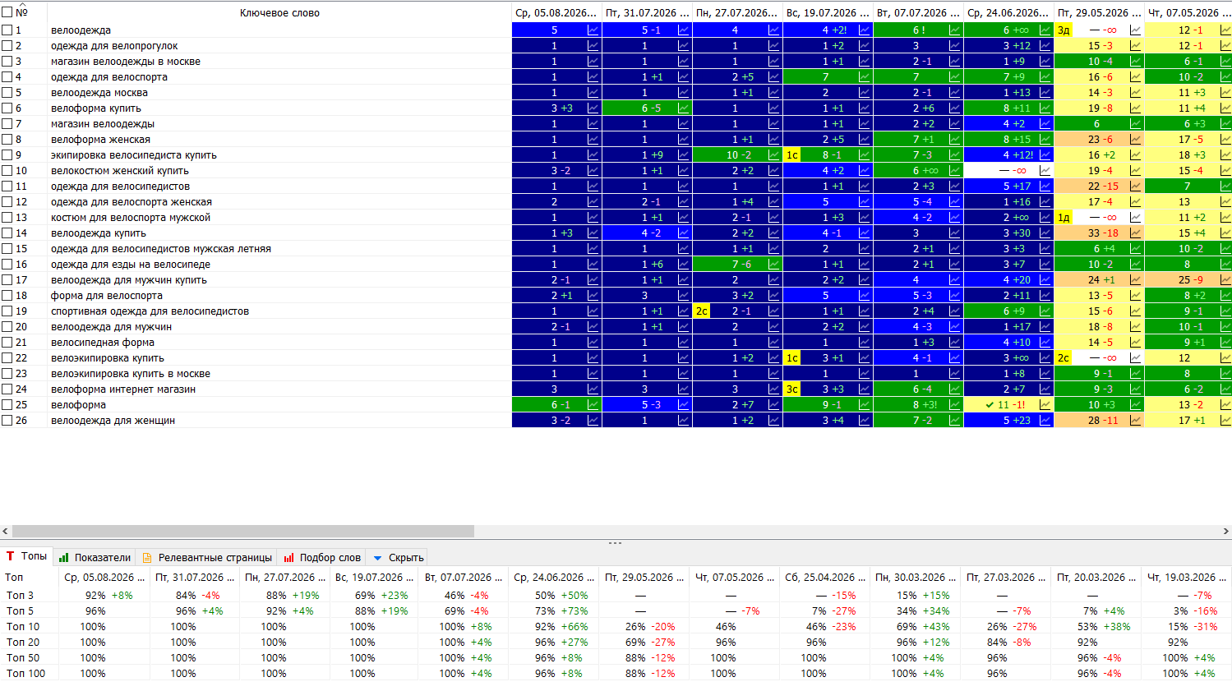
Task: Click the yellow 3д marker in the велоодежда row
Action: 1064,30
